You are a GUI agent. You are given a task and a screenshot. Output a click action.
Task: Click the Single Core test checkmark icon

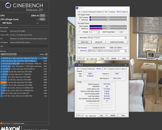[47, 19]
